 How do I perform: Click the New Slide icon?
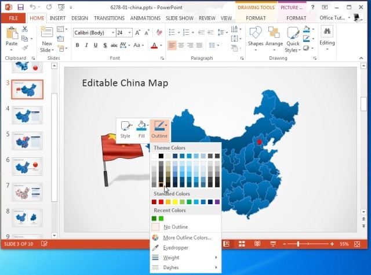click(x=47, y=32)
